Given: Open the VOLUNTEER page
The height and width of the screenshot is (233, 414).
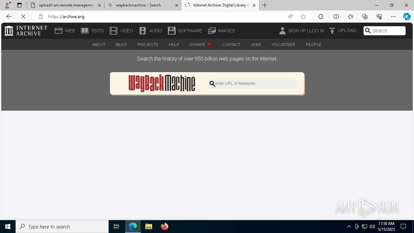Looking at the screenshot, I should (x=283, y=44).
